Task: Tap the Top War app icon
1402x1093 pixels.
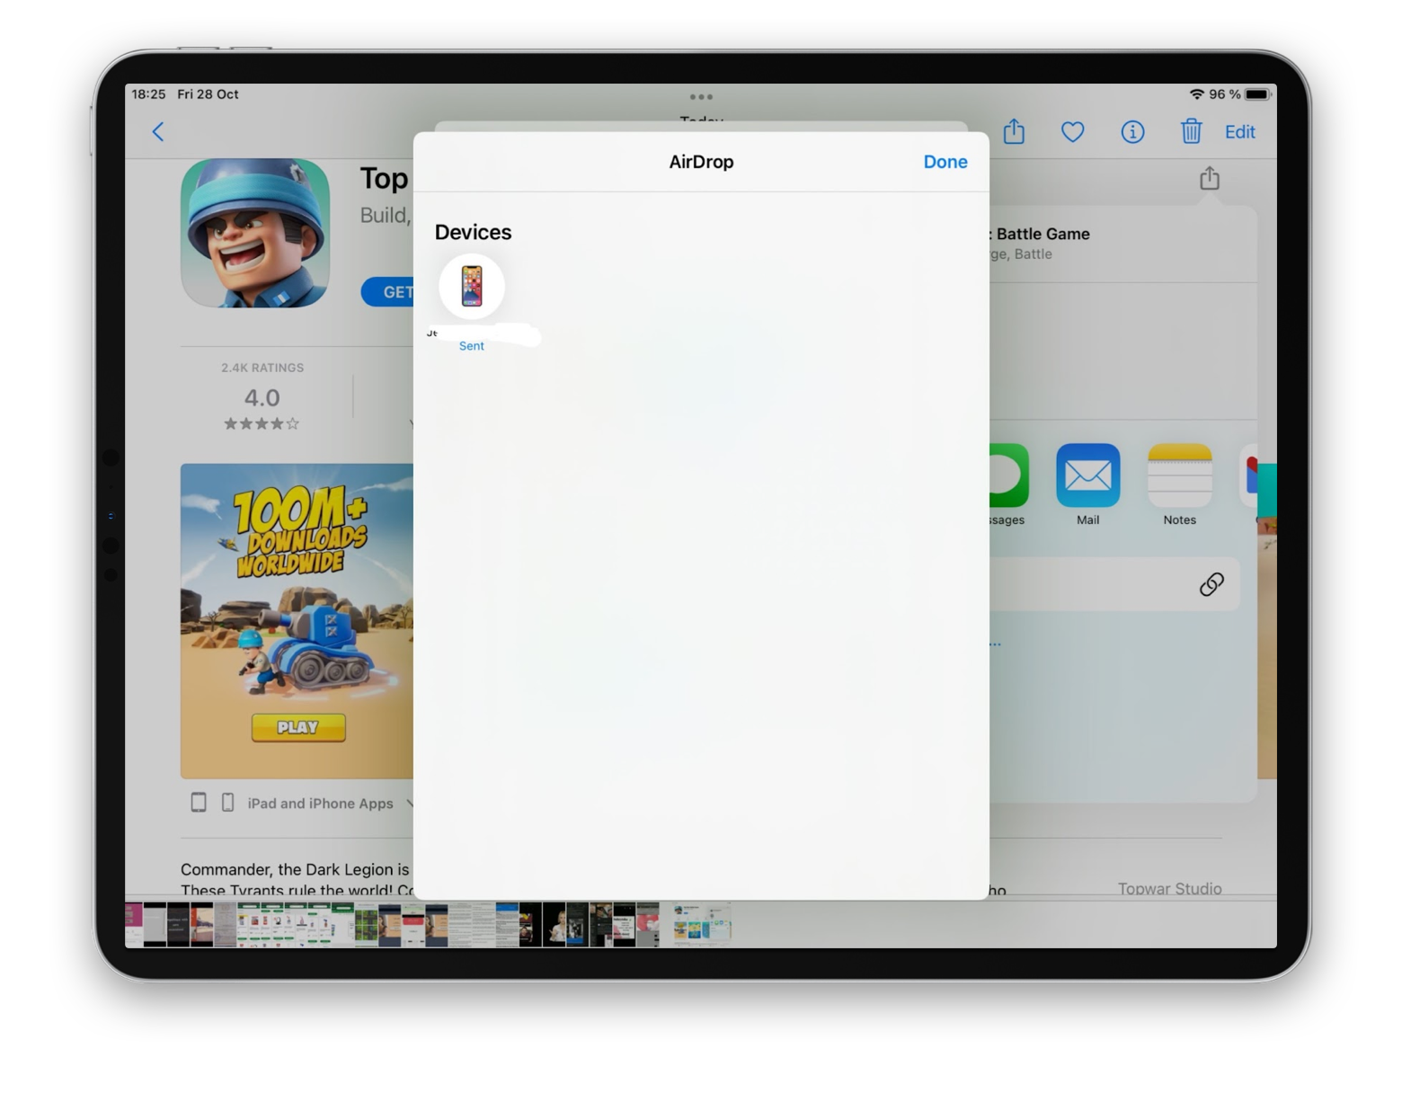Action: point(255,234)
